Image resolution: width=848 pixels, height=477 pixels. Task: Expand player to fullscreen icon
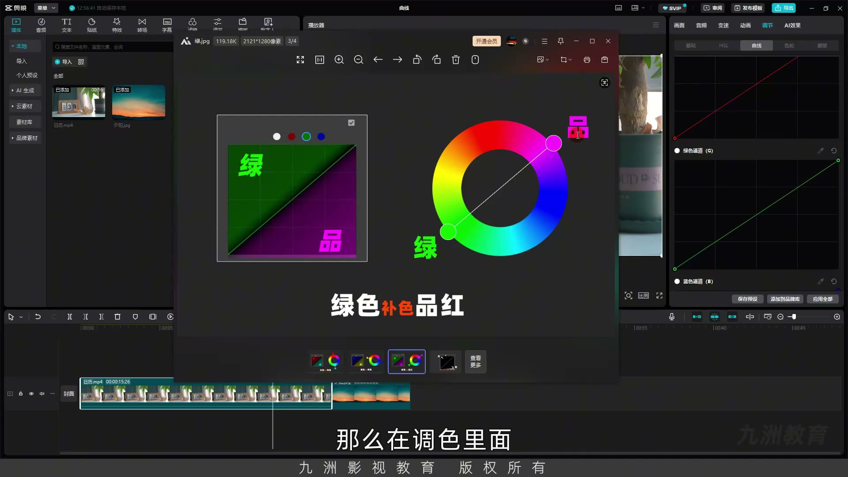point(659,295)
